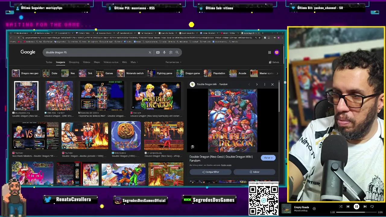Go to the previous image in preview panel

(249, 84)
